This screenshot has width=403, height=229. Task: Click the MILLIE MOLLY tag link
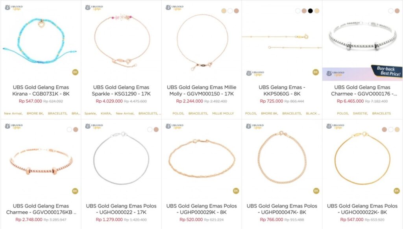click(x=223, y=113)
